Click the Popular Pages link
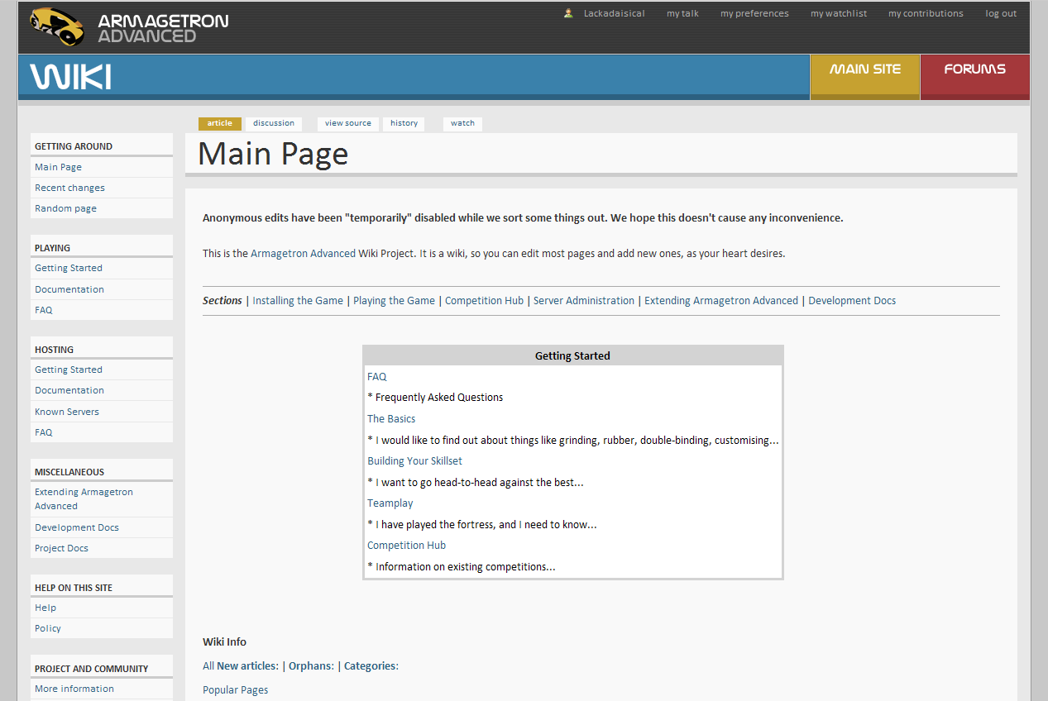 point(235,690)
